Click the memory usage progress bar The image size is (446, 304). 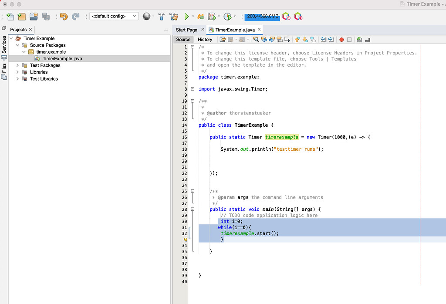(262, 16)
